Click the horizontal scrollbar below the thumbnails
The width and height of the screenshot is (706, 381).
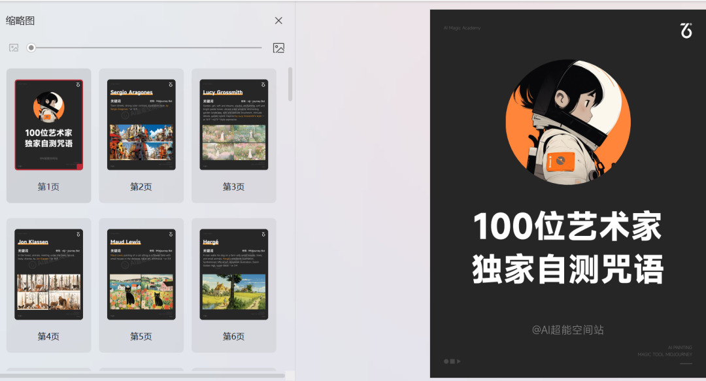(143, 376)
